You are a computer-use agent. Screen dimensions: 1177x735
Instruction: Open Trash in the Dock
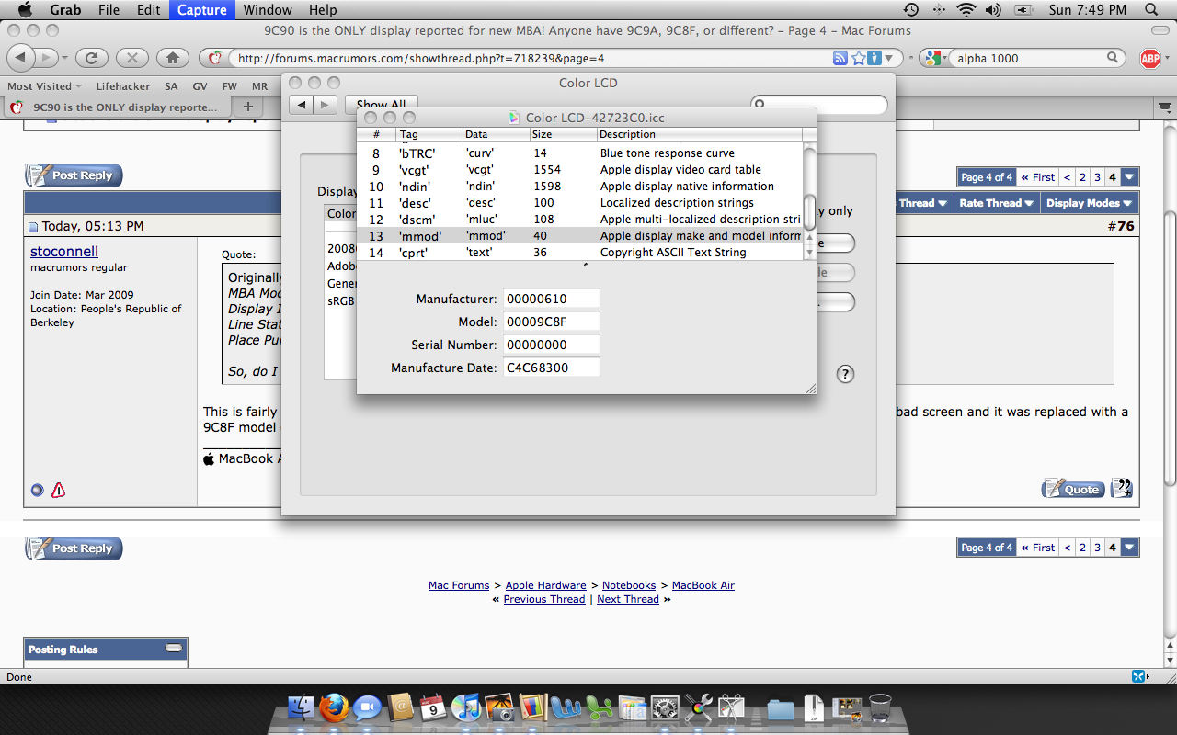click(880, 707)
